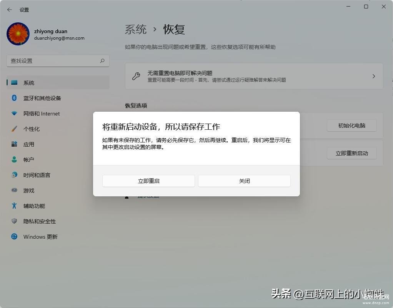Click the 初始化电脑 button
This screenshot has width=393, height=308.
click(x=351, y=126)
